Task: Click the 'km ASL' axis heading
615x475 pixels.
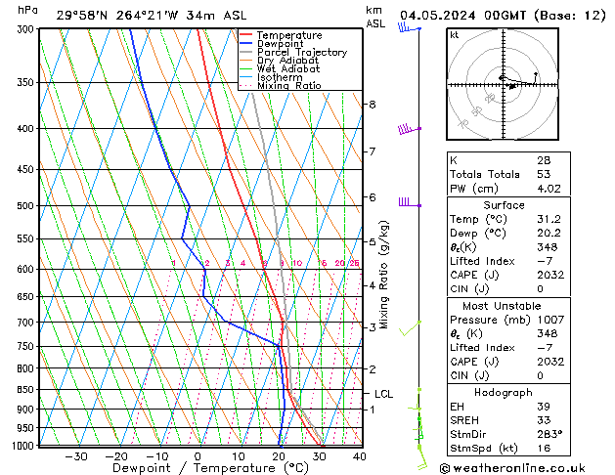Action: click(375, 17)
